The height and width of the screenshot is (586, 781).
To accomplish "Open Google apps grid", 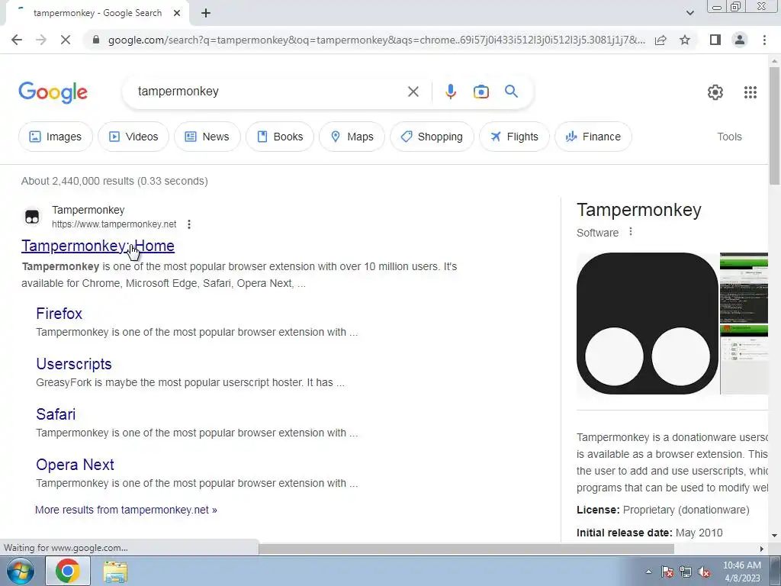I will coord(750,92).
